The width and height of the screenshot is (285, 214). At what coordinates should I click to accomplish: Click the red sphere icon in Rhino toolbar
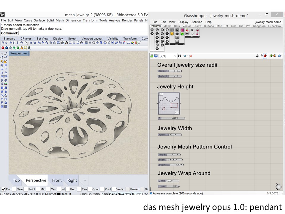(3, 48)
